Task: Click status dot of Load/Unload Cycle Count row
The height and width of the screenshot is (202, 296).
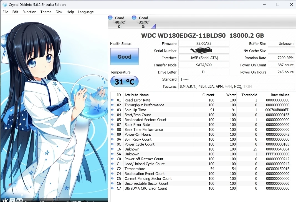Action: tap(113, 164)
